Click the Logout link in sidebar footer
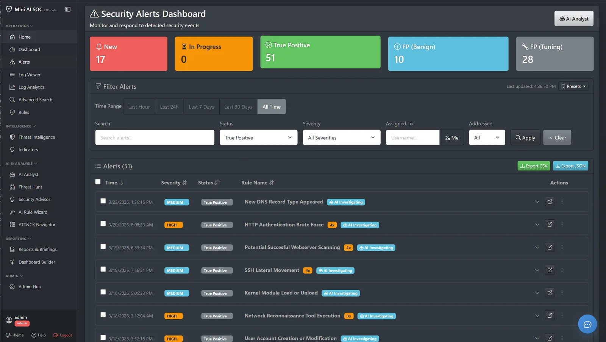This screenshot has height=342, width=606. point(62,335)
